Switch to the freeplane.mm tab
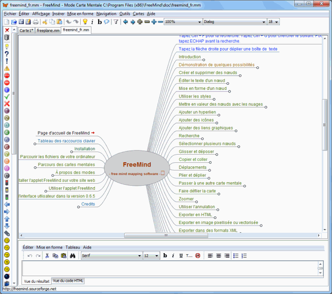 (x=48, y=31)
